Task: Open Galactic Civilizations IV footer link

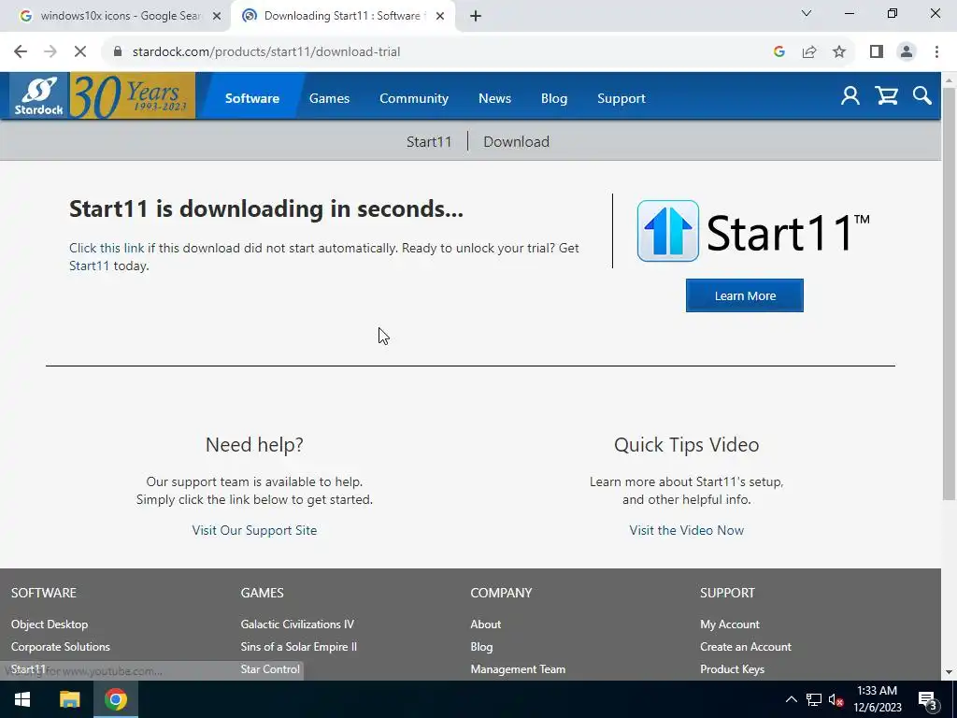Action: click(x=297, y=624)
